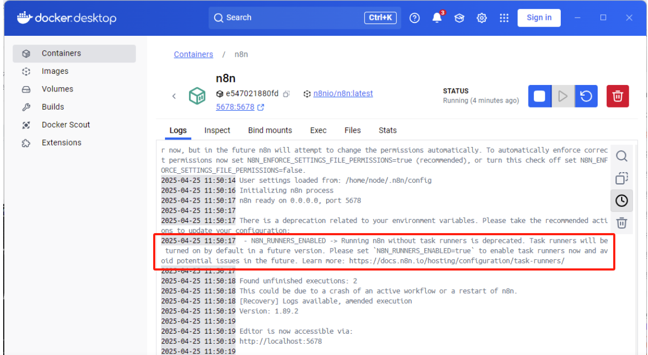Open the apps grid menu icon
The image size is (648, 355).
tap(504, 18)
